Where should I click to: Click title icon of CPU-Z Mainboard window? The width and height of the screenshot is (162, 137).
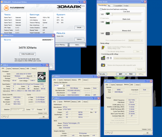coord(53,98)
